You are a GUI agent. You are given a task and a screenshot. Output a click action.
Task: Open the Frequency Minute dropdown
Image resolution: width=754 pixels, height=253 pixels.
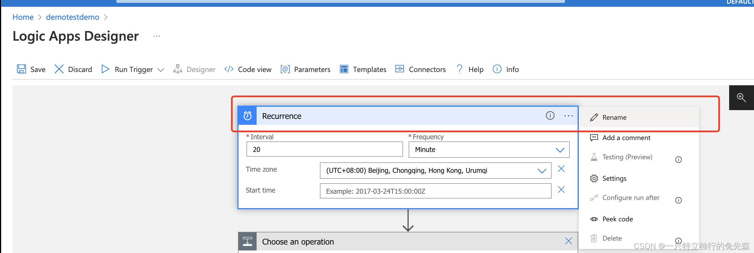click(489, 149)
